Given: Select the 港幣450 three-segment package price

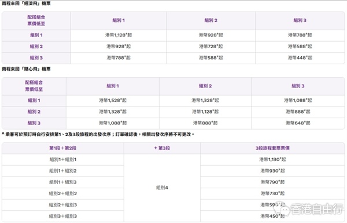Looking at the screenshot, I should [272, 216].
